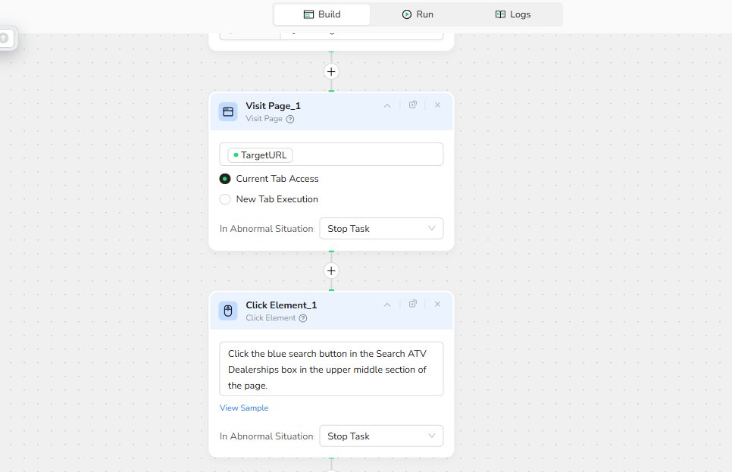Duplicate the Visit Page_1 node
732x472 pixels.
413,105
